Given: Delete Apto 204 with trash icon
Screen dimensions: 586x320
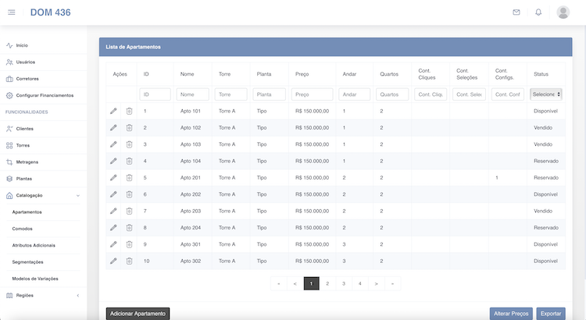Looking at the screenshot, I should pyautogui.click(x=129, y=227).
